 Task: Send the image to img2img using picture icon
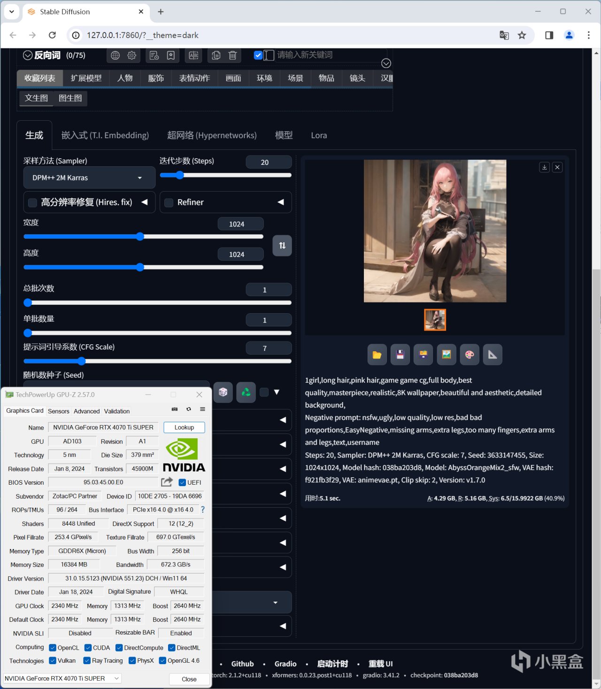[447, 355]
